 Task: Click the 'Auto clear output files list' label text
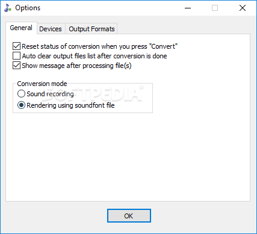pyautogui.click(x=94, y=56)
